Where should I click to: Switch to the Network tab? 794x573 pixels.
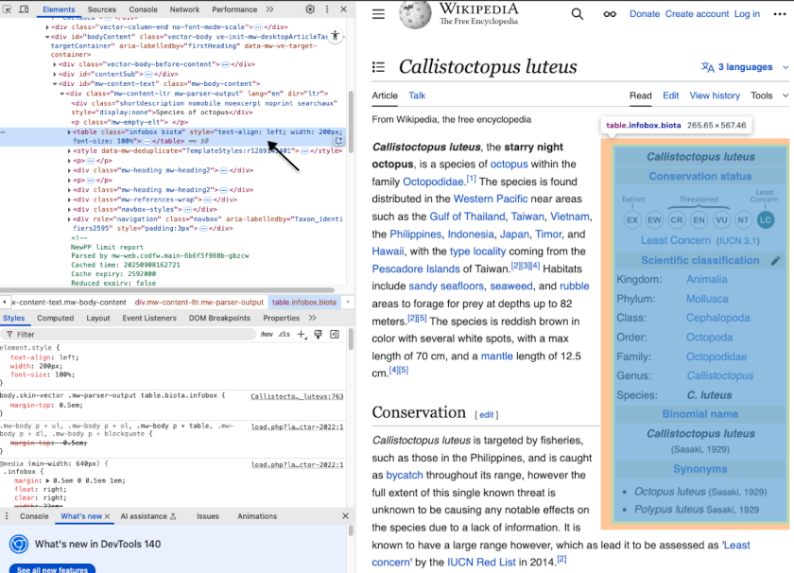(184, 9)
